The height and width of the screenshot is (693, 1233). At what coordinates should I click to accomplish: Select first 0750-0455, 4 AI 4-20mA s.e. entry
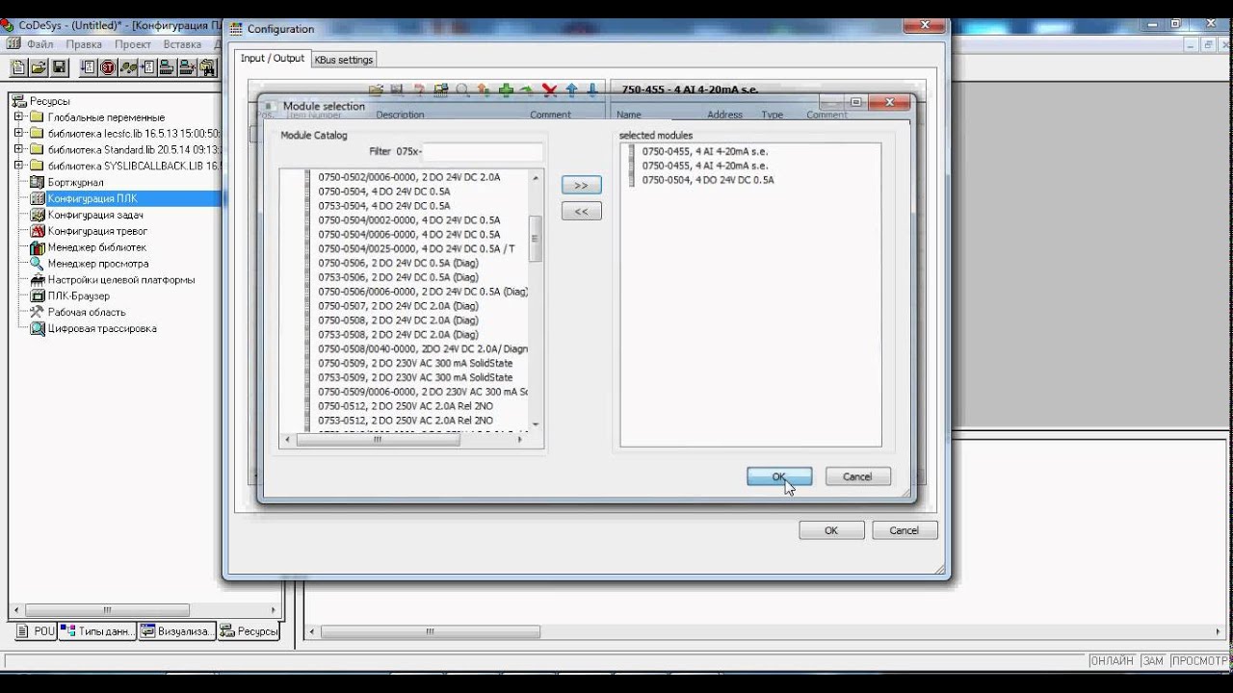click(x=705, y=151)
